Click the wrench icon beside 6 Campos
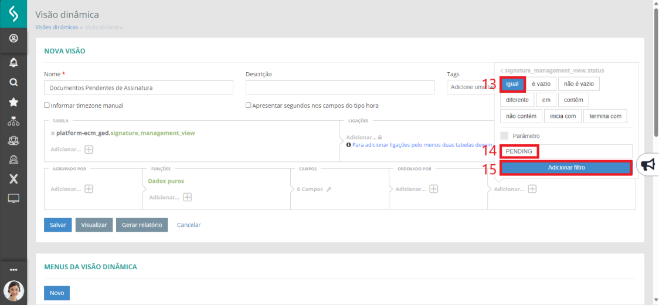 tap(329, 189)
